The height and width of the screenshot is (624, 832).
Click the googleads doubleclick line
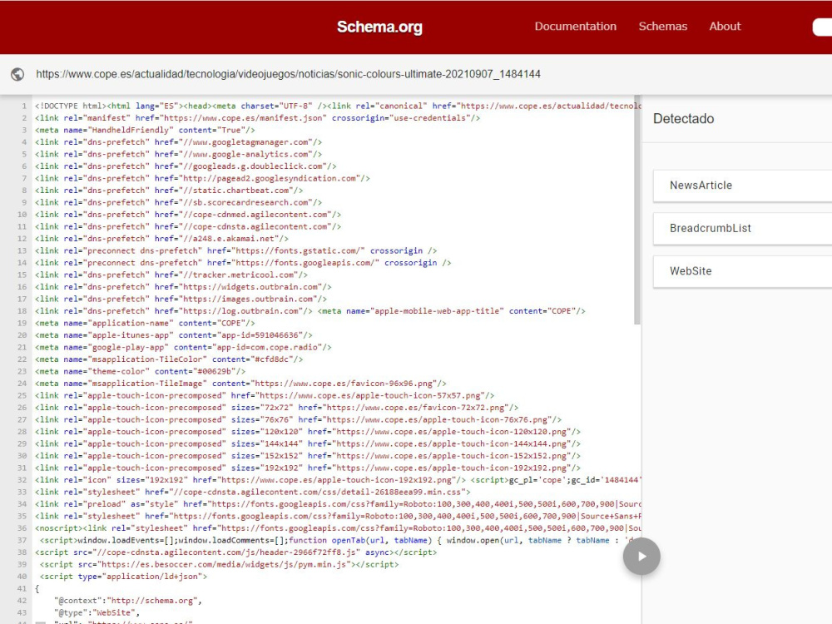[186, 166]
